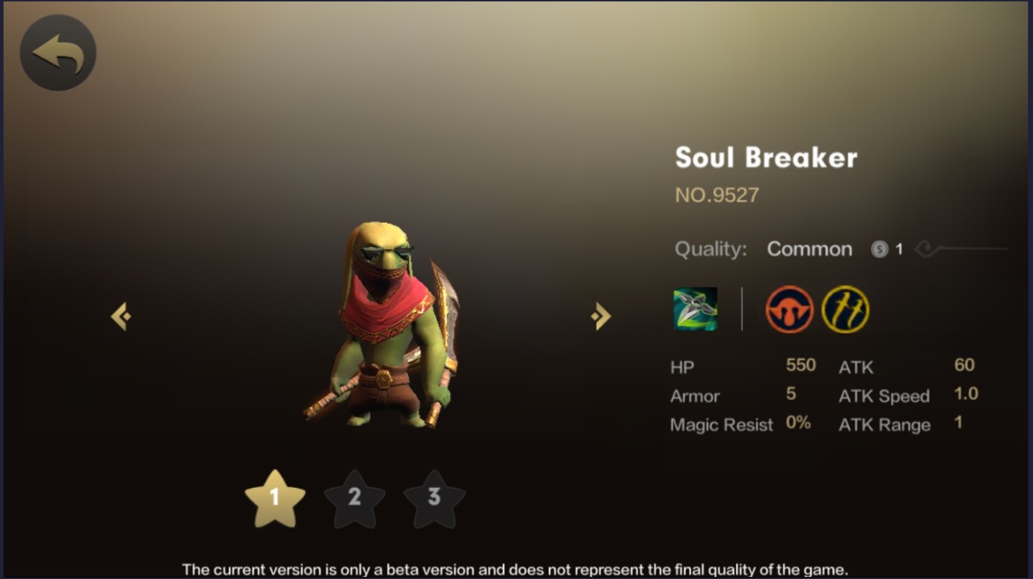Show the next hero with right arrow
This screenshot has height=579, width=1033.
(601, 317)
